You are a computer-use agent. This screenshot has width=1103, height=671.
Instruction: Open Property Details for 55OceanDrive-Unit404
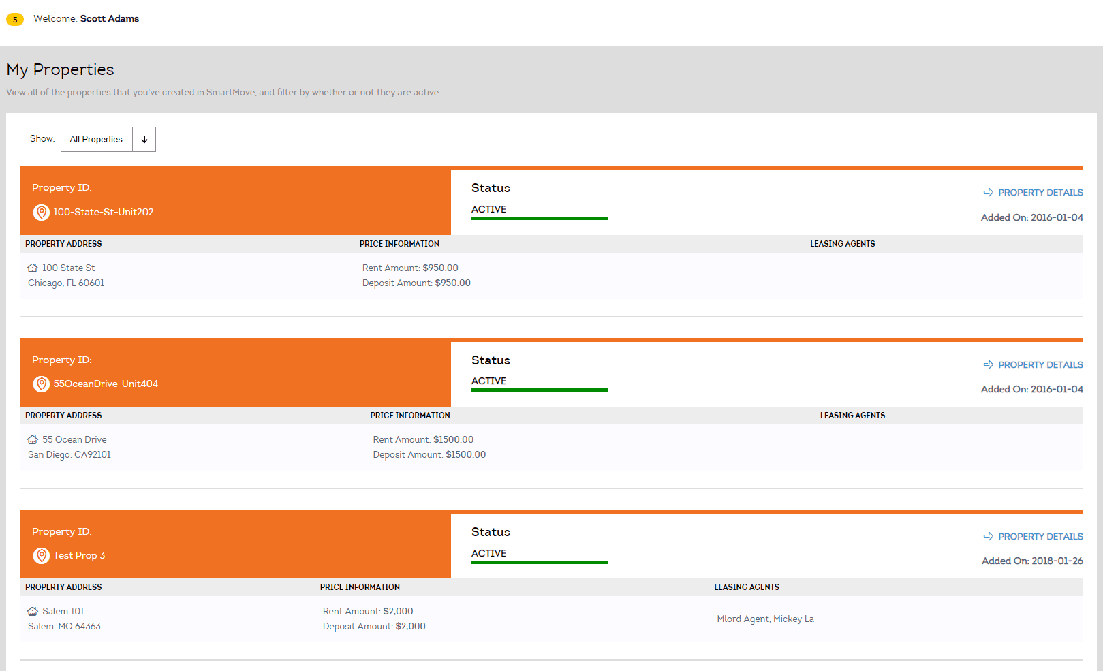(1040, 365)
